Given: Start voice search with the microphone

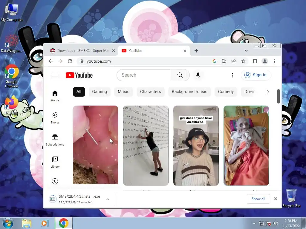Looking at the screenshot, I should [198, 75].
